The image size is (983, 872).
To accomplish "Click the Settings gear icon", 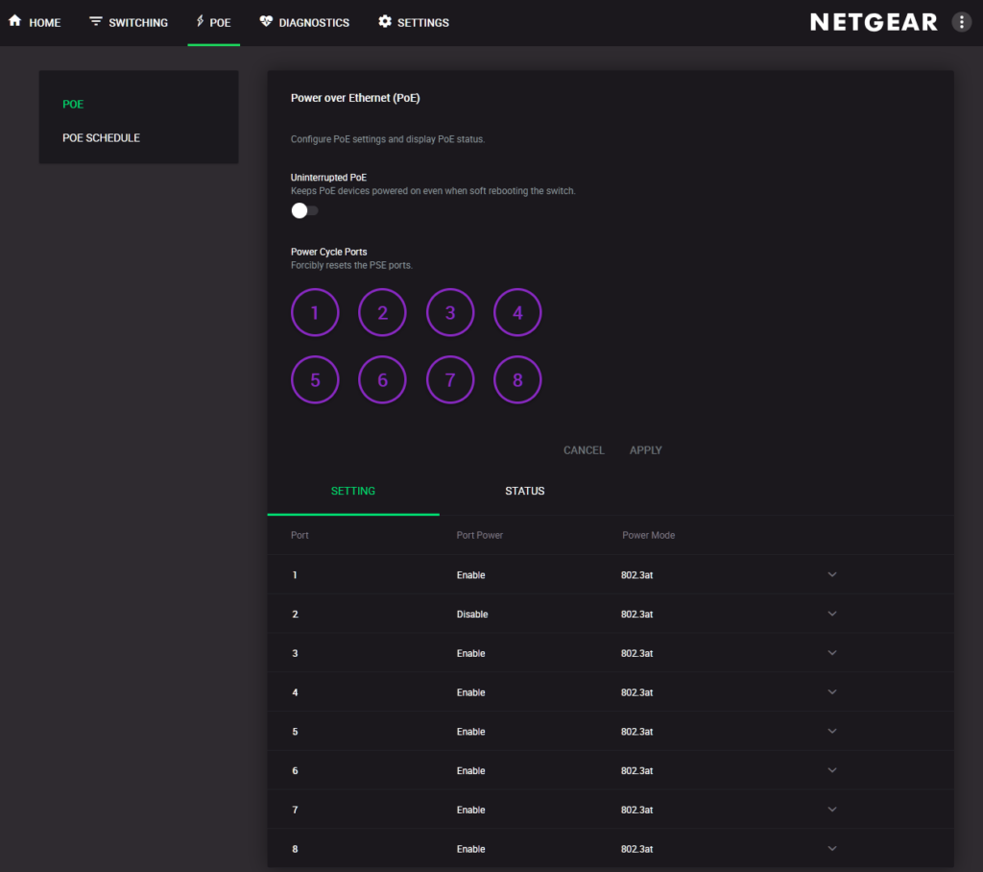I will pos(385,21).
